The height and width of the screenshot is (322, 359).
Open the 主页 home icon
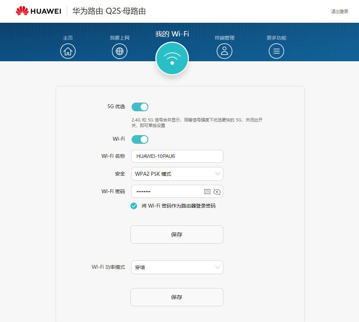coord(68,51)
